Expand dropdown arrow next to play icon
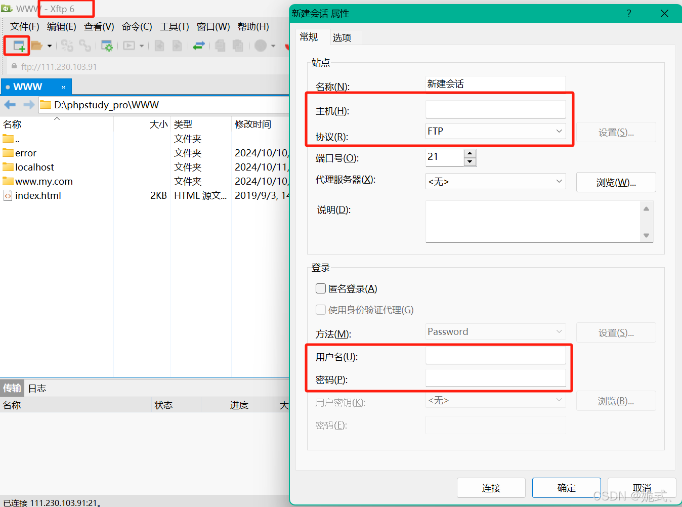 [x=142, y=46]
